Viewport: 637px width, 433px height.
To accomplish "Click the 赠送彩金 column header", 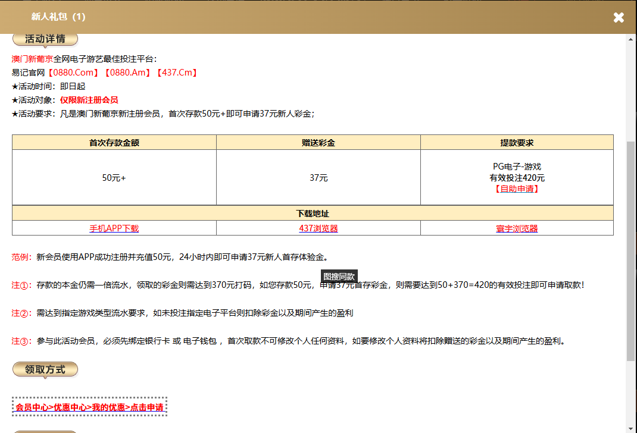I will pyautogui.click(x=318, y=142).
